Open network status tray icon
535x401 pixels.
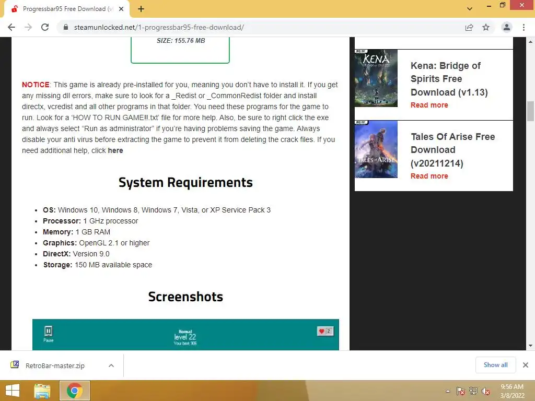[x=473, y=391]
